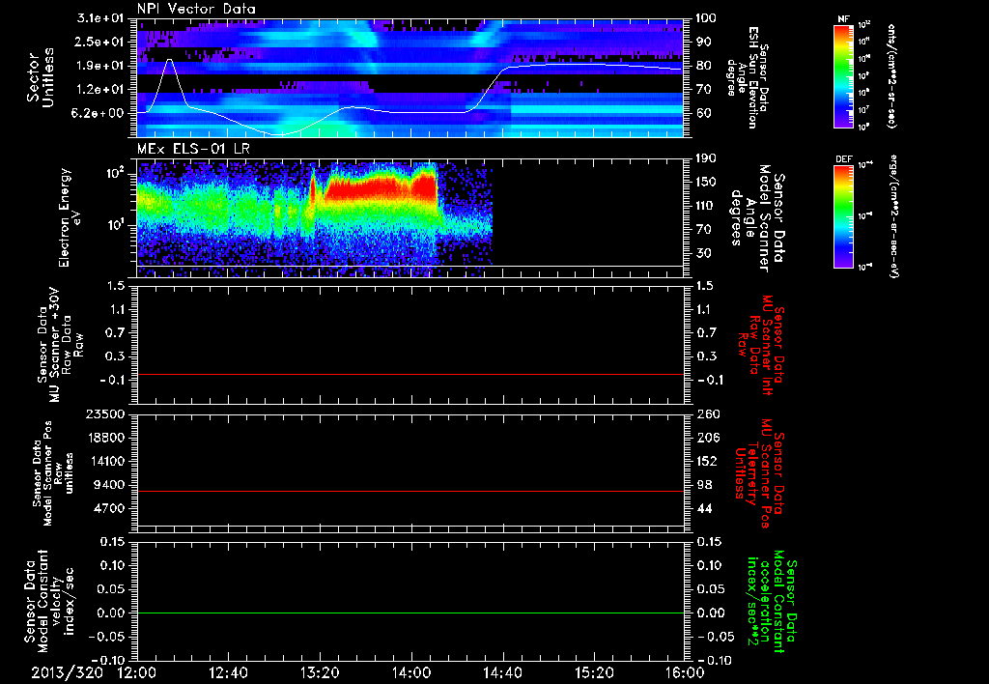
Task: Select the NPI Vector Data panel title
Action: tap(196, 9)
